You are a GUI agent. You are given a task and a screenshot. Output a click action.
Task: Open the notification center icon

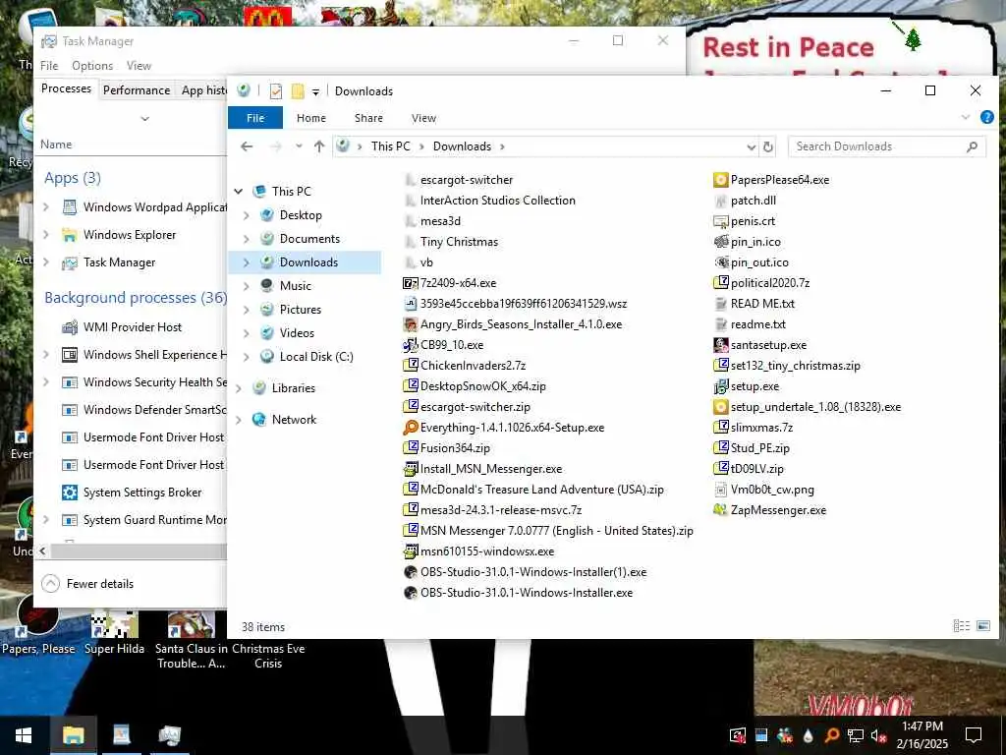[x=974, y=735]
